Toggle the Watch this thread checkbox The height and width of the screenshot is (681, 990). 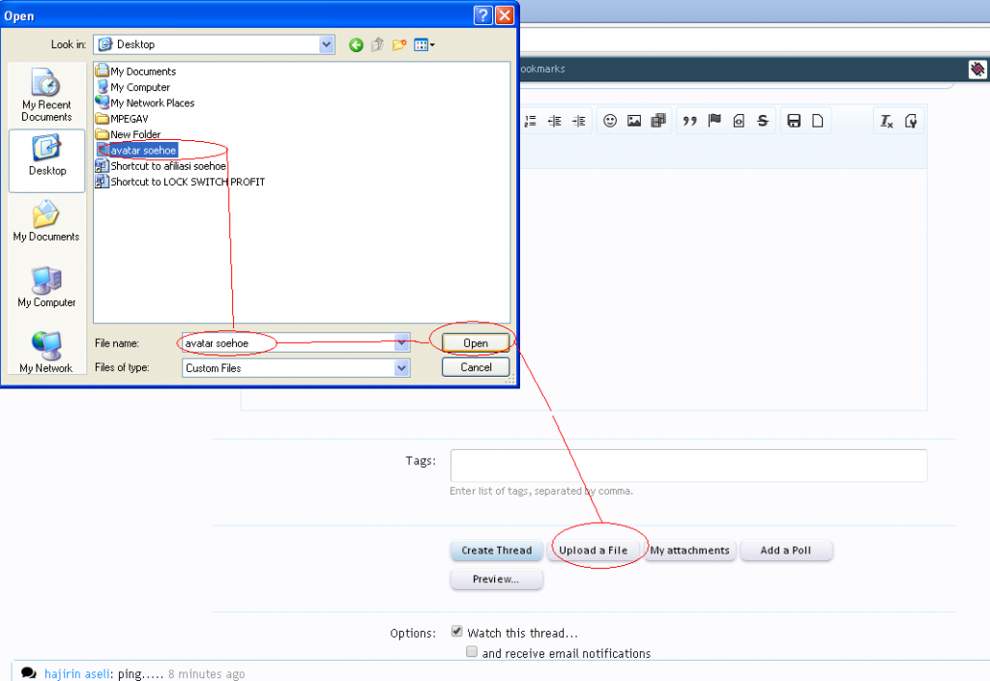pyautogui.click(x=457, y=633)
